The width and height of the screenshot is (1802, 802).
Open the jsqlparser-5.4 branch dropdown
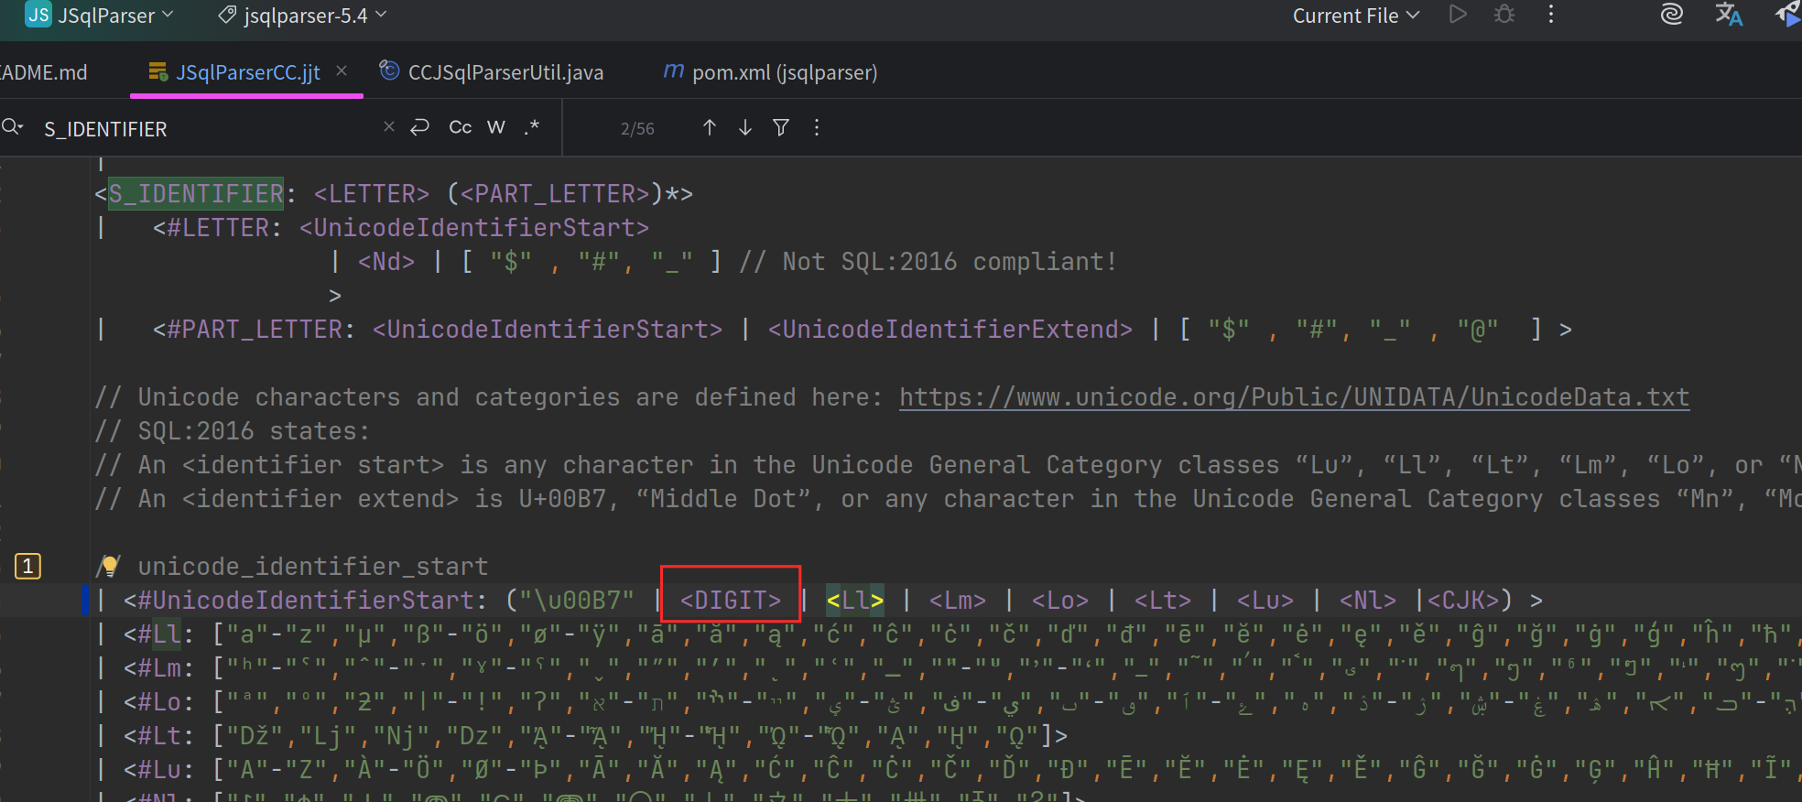coord(304,16)
